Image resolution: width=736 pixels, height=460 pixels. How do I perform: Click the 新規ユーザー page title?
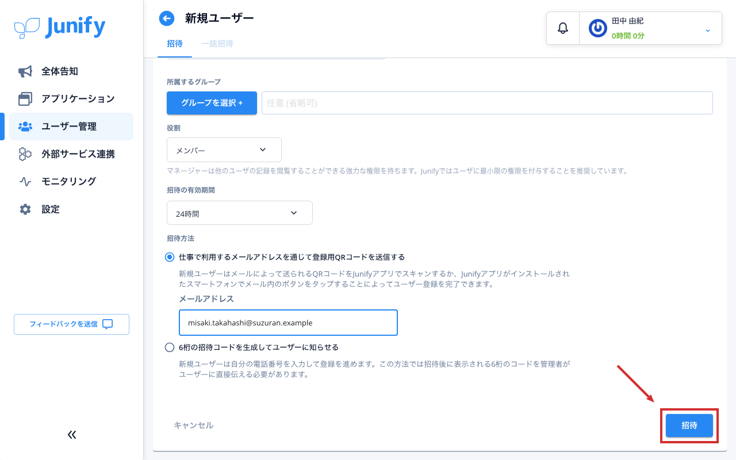point(219,18)
